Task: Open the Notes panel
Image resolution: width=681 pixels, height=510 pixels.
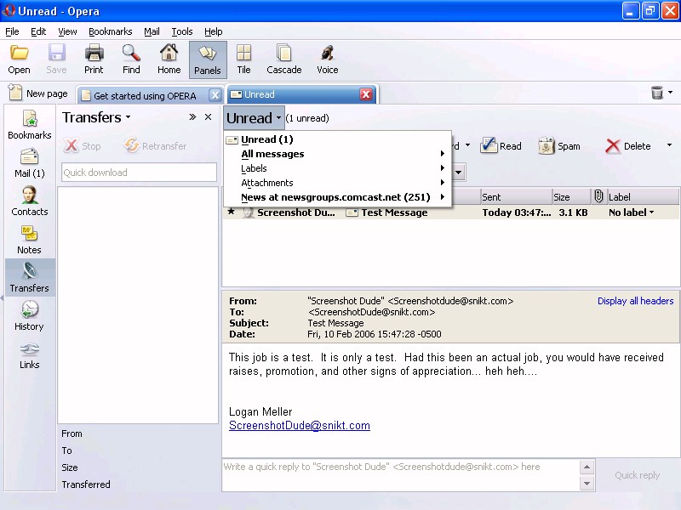Action: (30, 239)
